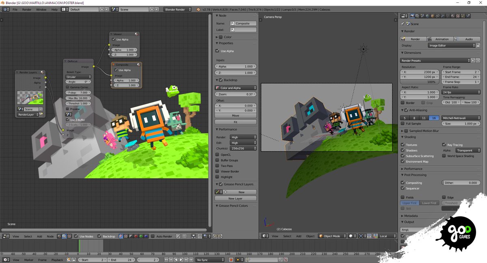The width and height of the screenshot is (487, 263).
Task: Click the F-stop 7.000 field in Defocus node
Action: click(x=79, y=93)
